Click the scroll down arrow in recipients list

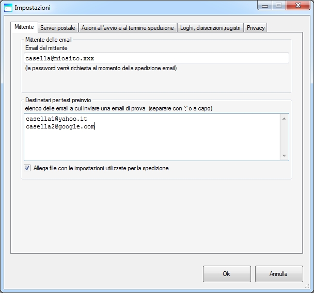[x=284, y=156]
